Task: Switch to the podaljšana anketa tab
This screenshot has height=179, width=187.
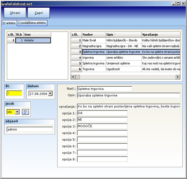Action: [32, 23]
